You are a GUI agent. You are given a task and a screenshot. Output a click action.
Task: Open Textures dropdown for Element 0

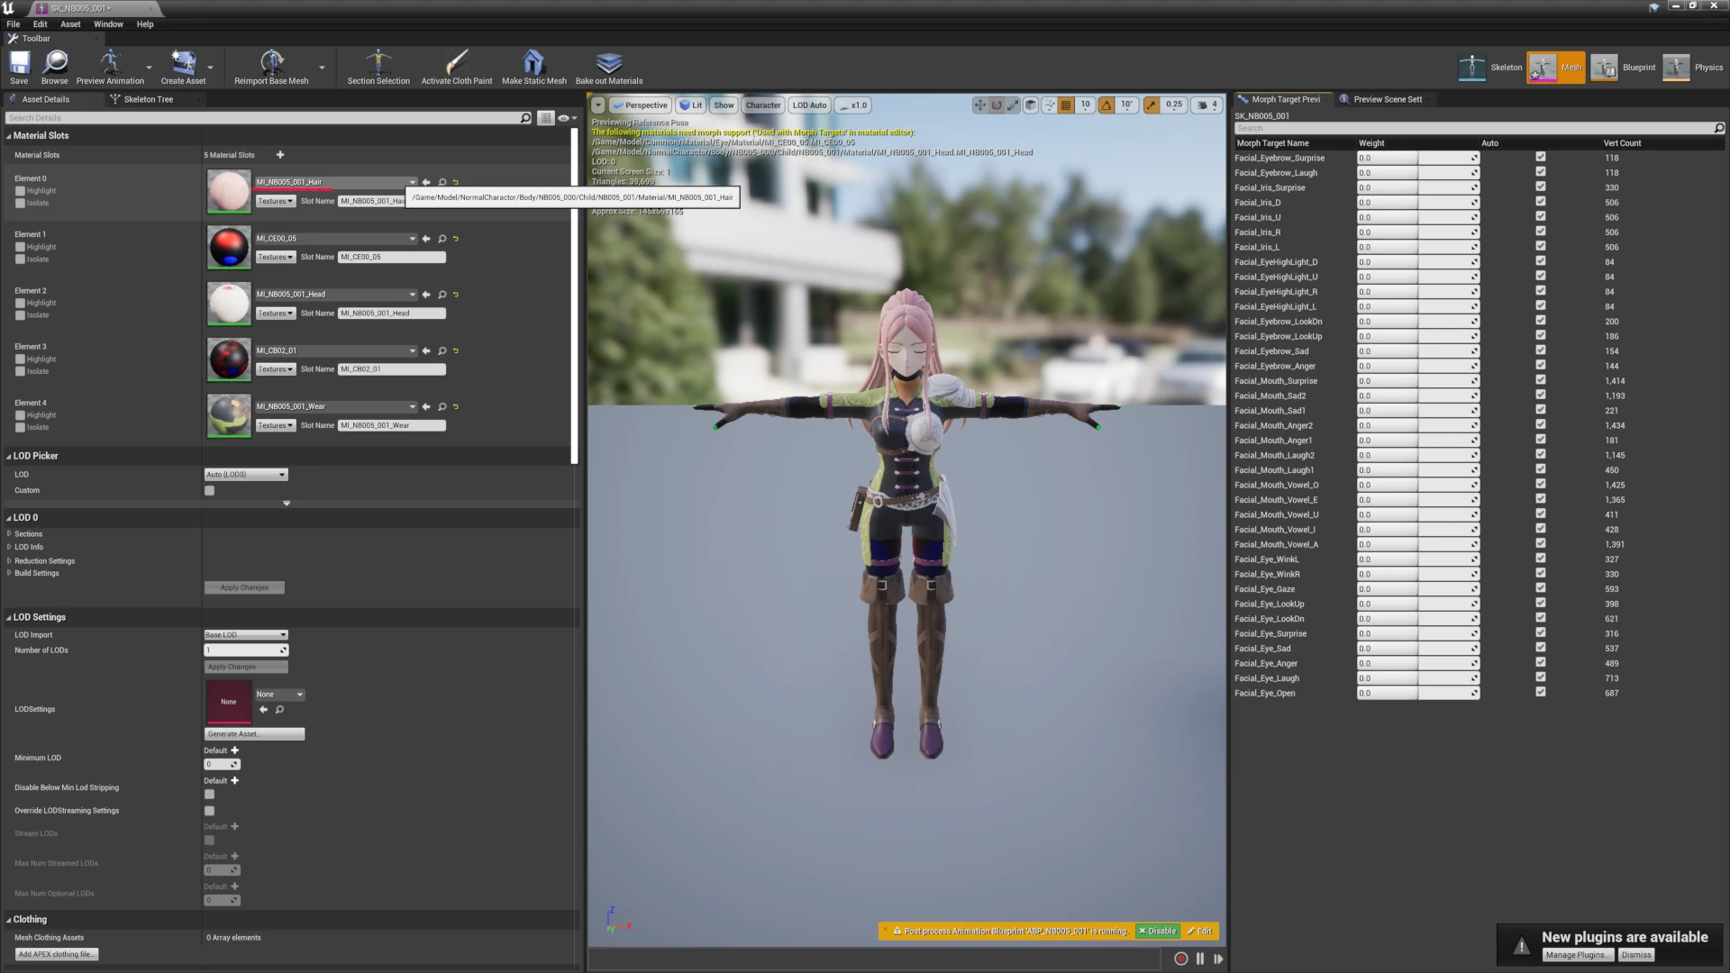click(276, 201)
